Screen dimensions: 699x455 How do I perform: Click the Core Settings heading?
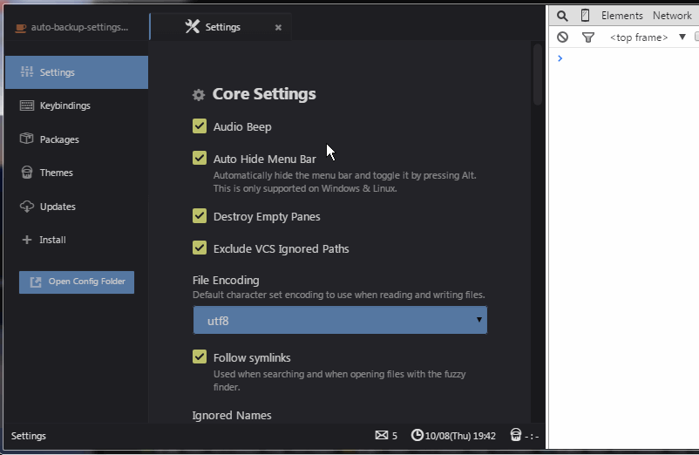click(264, 94)
